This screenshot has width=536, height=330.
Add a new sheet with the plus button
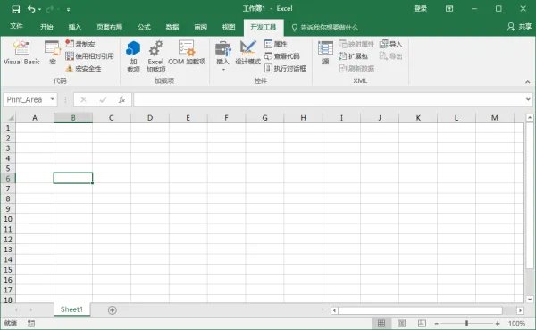[x=113, y=310]
